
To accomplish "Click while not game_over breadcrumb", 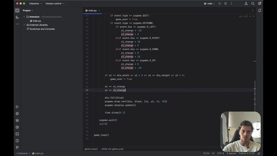I will 113,149.
